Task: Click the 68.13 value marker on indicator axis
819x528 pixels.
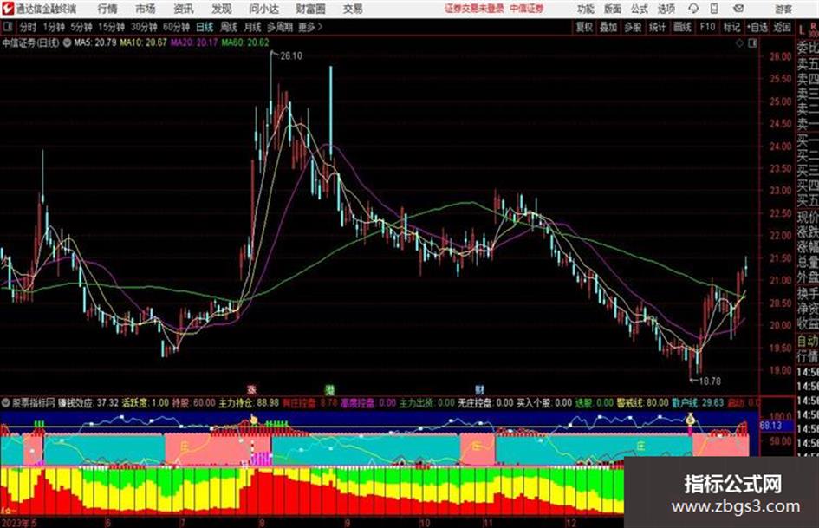Action: 770,426
